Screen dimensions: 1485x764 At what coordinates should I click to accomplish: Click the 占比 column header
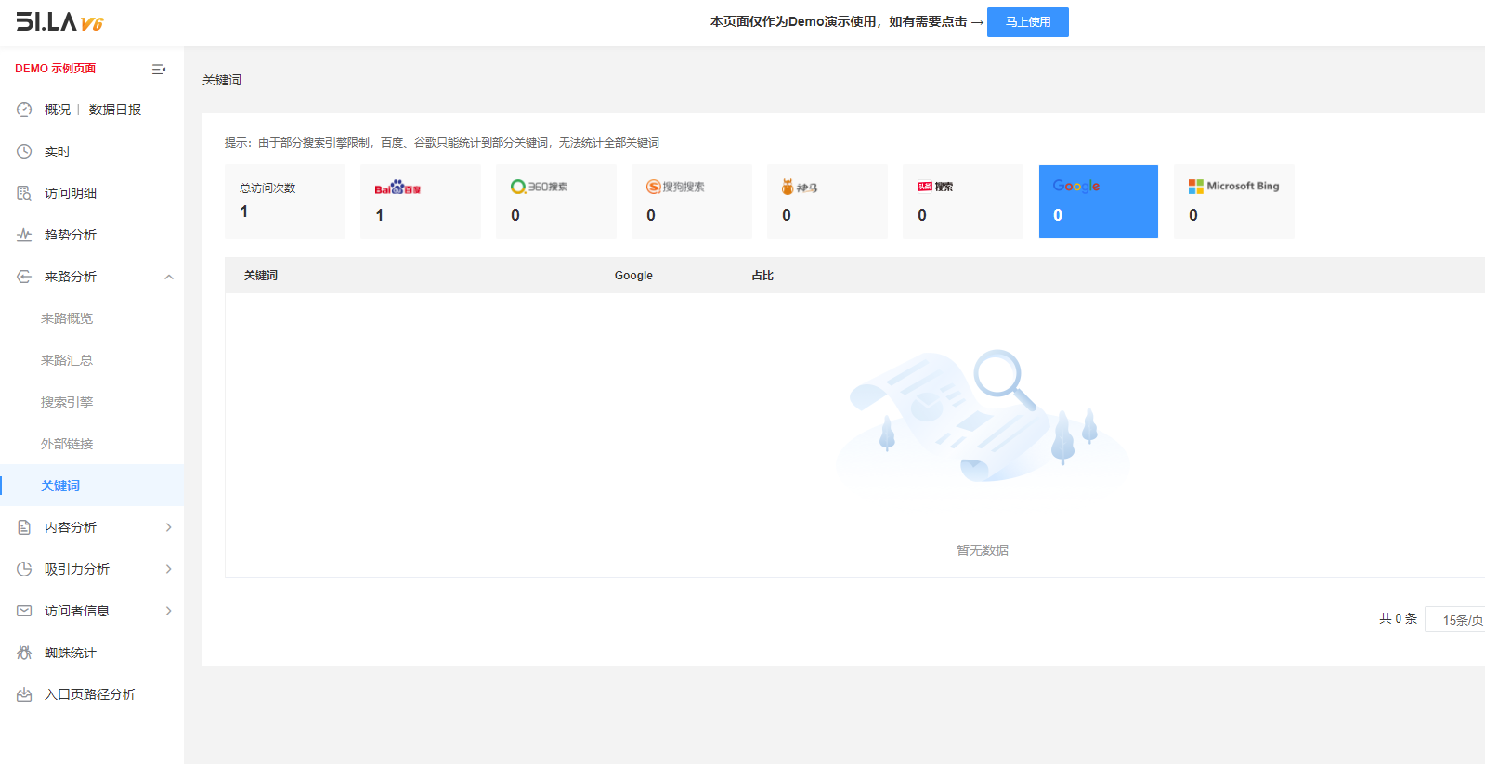coord(762,276)
